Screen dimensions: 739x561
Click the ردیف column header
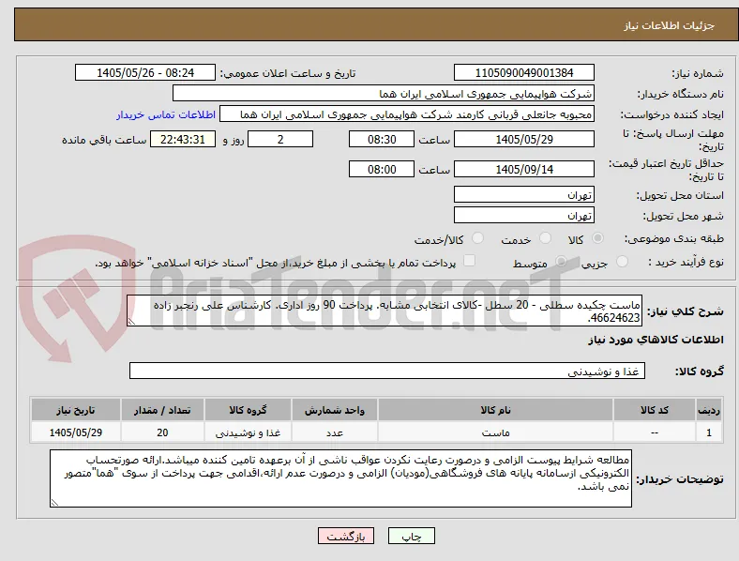click(709, 410)
